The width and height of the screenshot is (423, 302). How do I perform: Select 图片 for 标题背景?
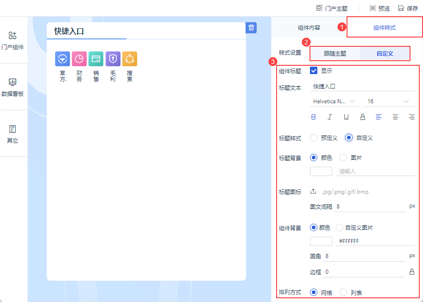[343, 157]
